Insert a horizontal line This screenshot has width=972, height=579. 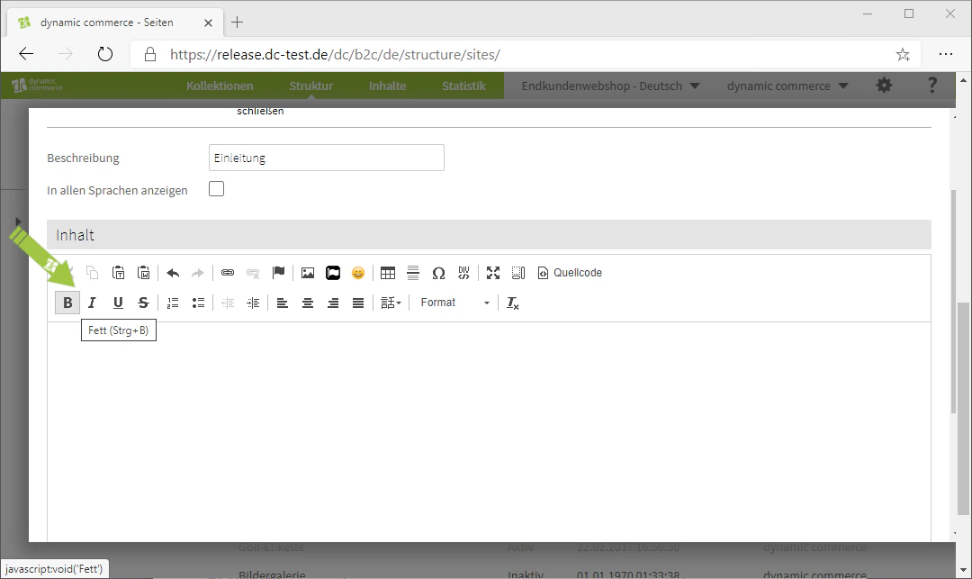pyautogui.click(x=413, y=273)
